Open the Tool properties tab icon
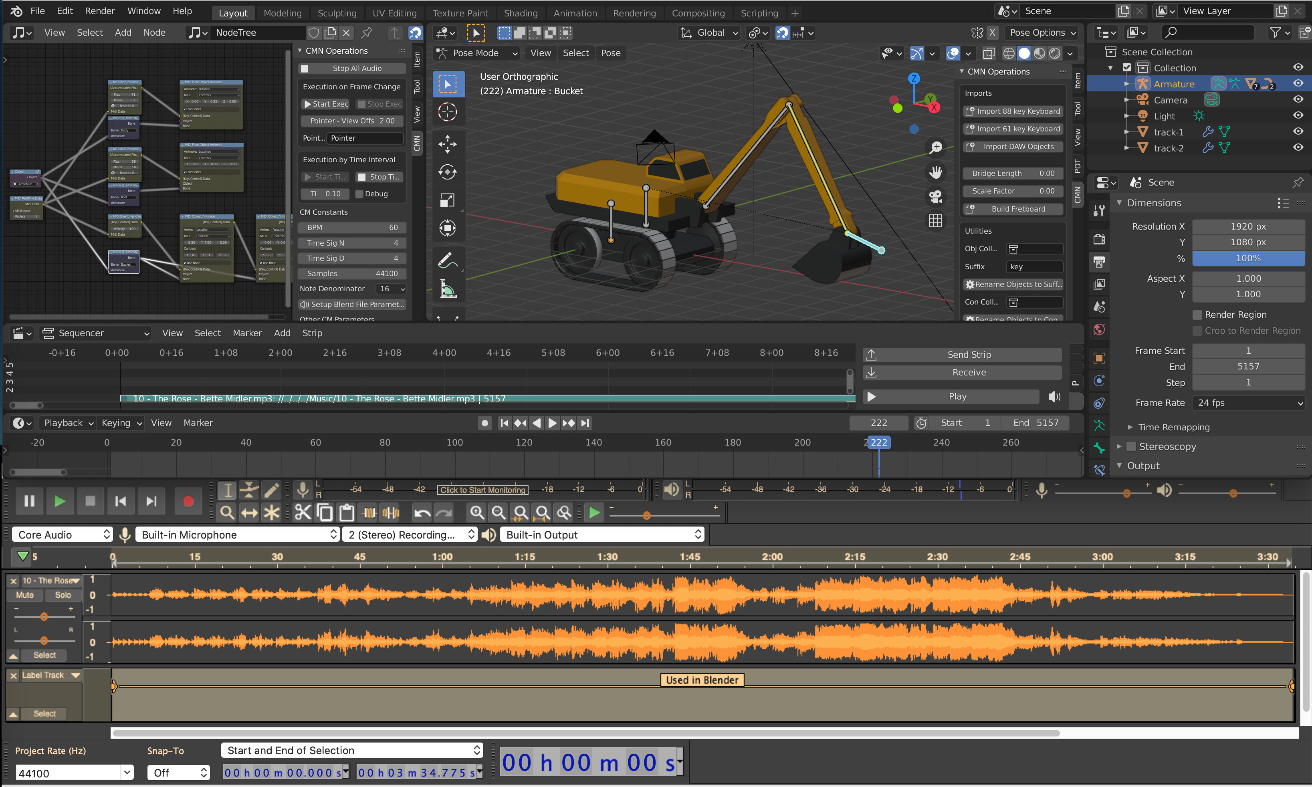Viewport: 1312px width, 787px height. [1099, 211]
